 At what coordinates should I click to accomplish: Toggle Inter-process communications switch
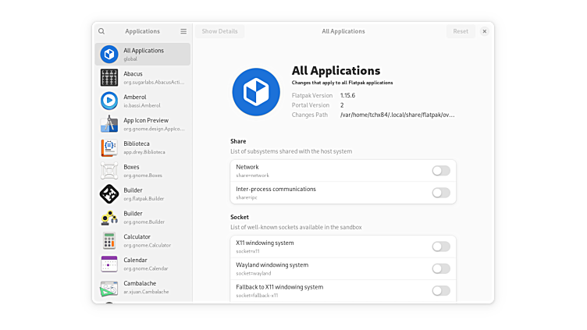pos(441,193)
